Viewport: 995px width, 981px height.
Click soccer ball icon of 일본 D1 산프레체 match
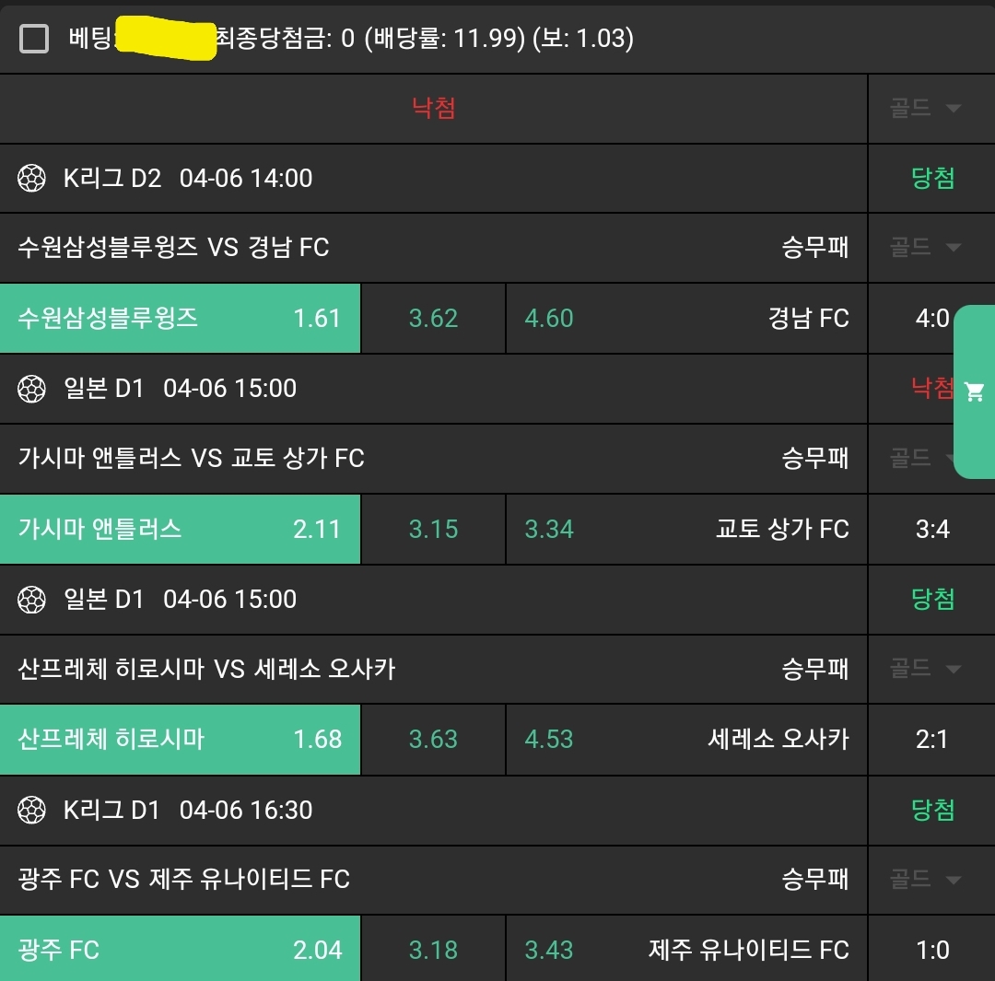coord(31,600)
